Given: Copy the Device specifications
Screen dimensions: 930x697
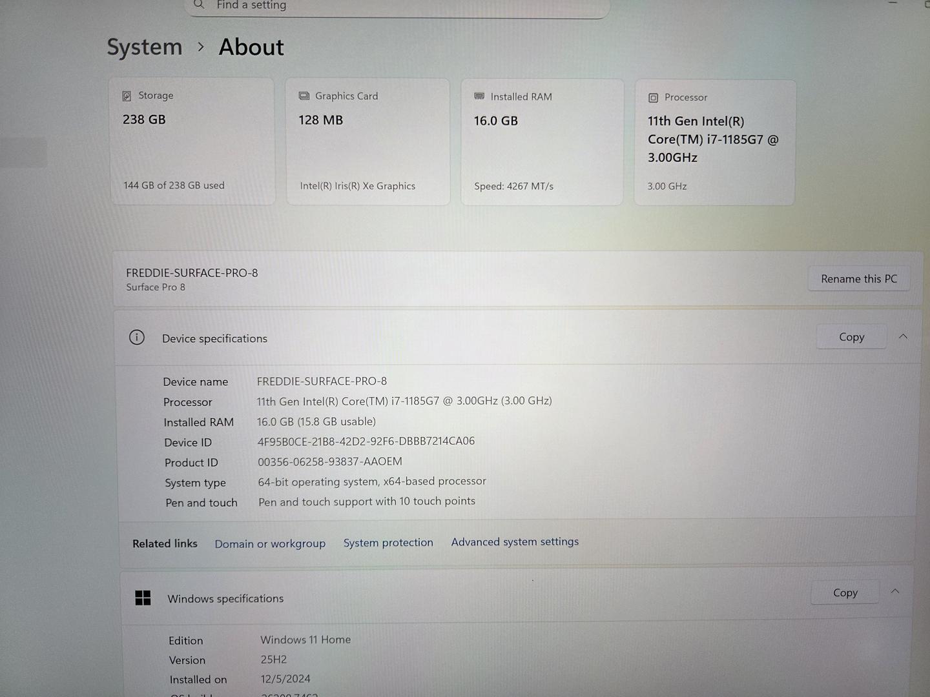Looking at the screenshot, I should [851, 337].
